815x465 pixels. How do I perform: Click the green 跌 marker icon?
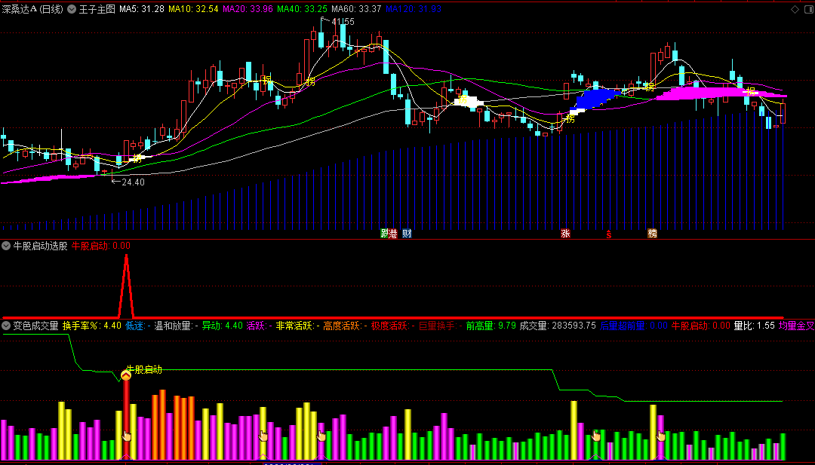click(x=384, y=234)
